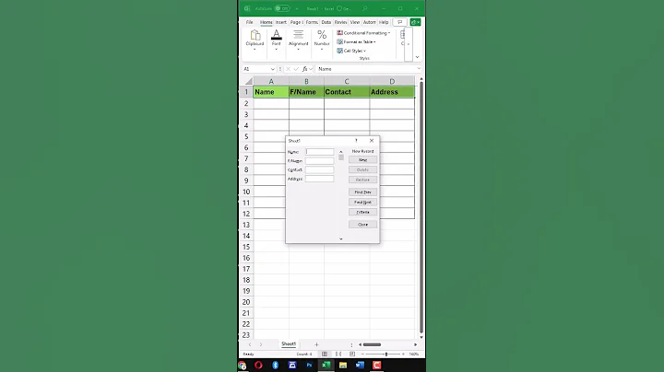The width and height of the screenshot is (664, 372).
Task: Select the Sheet1 worksheet tab
Action: pyautogui.click(x=289, y=344)
